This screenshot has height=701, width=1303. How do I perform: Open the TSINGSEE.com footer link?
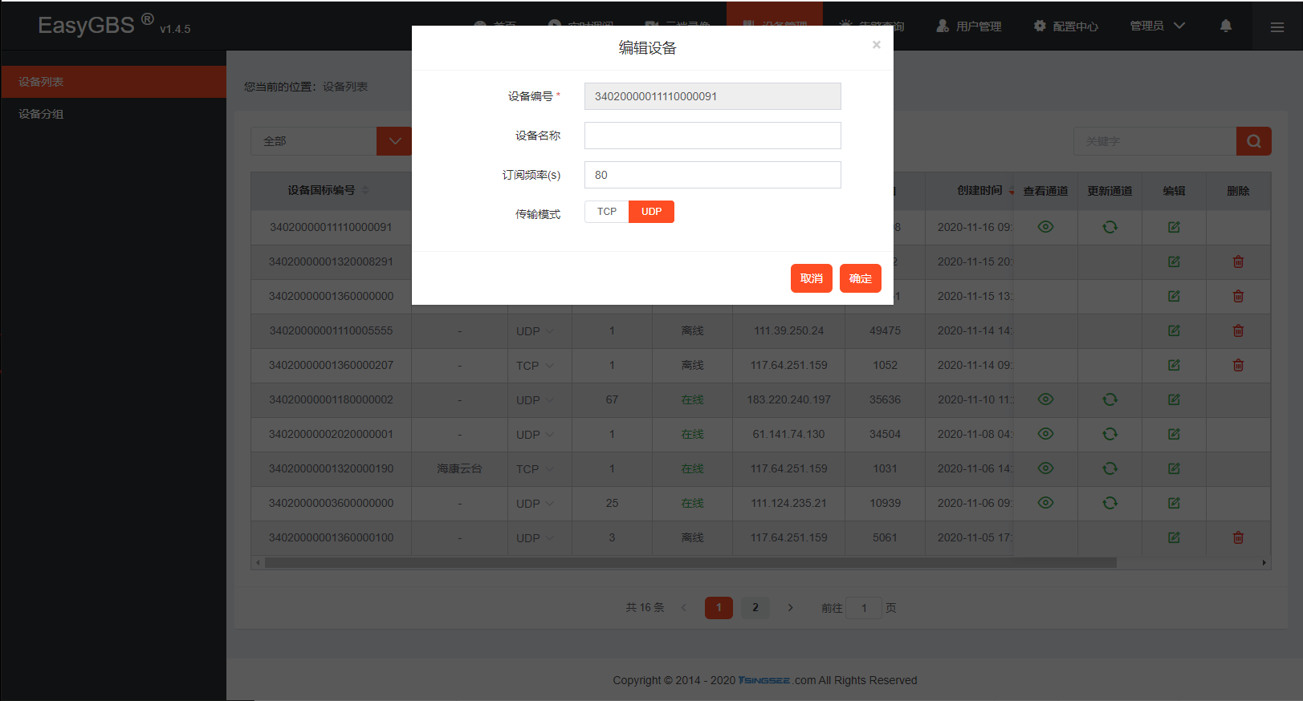[763, 680]
